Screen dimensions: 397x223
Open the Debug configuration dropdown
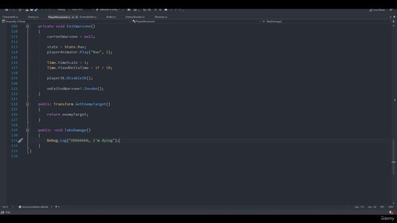point(63,10)
